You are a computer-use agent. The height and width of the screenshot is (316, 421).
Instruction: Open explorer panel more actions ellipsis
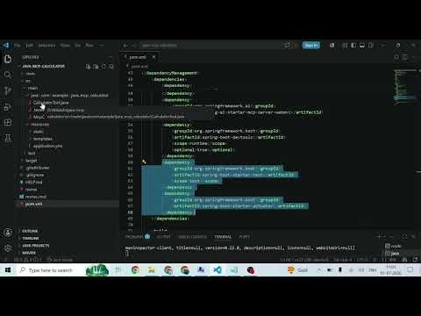pyautogui.click(x=111, y=57)
